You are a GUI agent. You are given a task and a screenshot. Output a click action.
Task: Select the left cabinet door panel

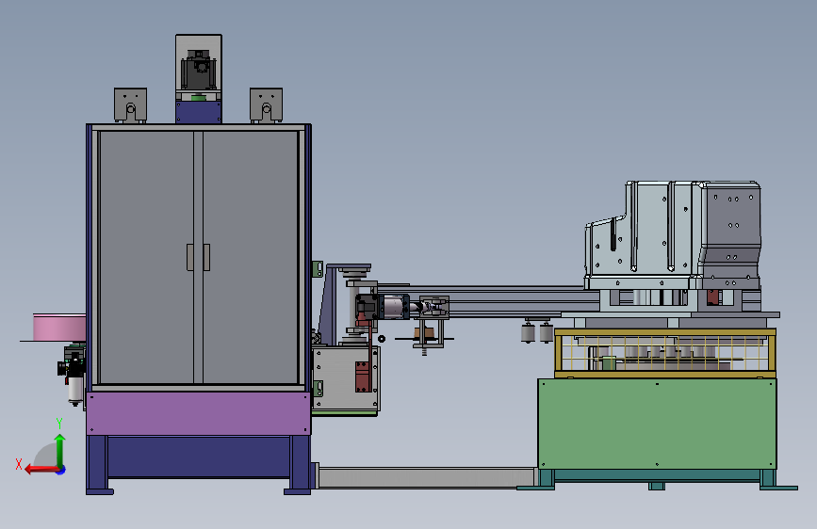coord(146,257)
